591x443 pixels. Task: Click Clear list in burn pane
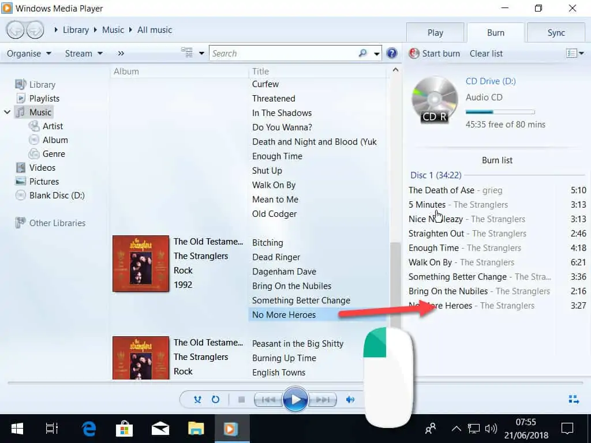[x=486, y=53]
